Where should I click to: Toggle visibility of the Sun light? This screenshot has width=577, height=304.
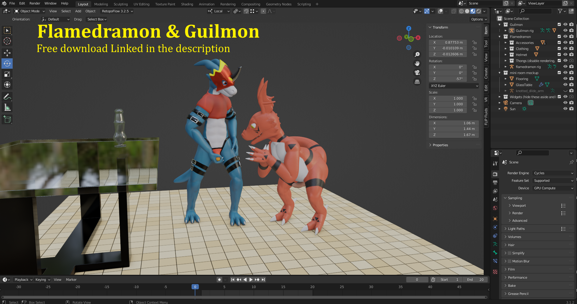click(565, 109)
